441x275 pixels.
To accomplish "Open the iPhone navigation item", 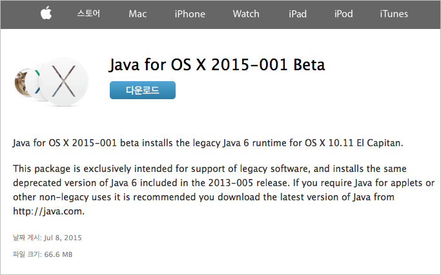I will tap(190, 14).
